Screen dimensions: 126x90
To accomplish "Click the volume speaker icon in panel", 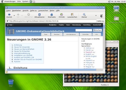I will [x=109, y=1].
